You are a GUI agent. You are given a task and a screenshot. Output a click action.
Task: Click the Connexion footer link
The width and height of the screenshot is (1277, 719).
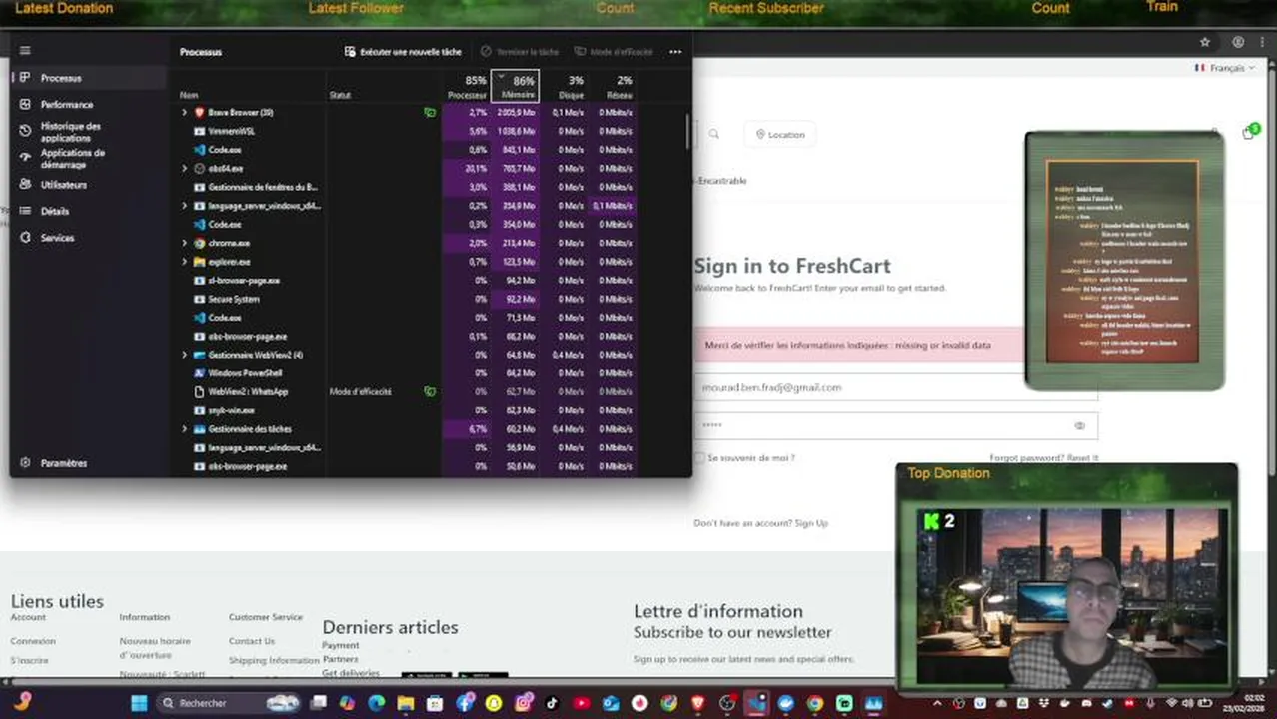[33, 641]
